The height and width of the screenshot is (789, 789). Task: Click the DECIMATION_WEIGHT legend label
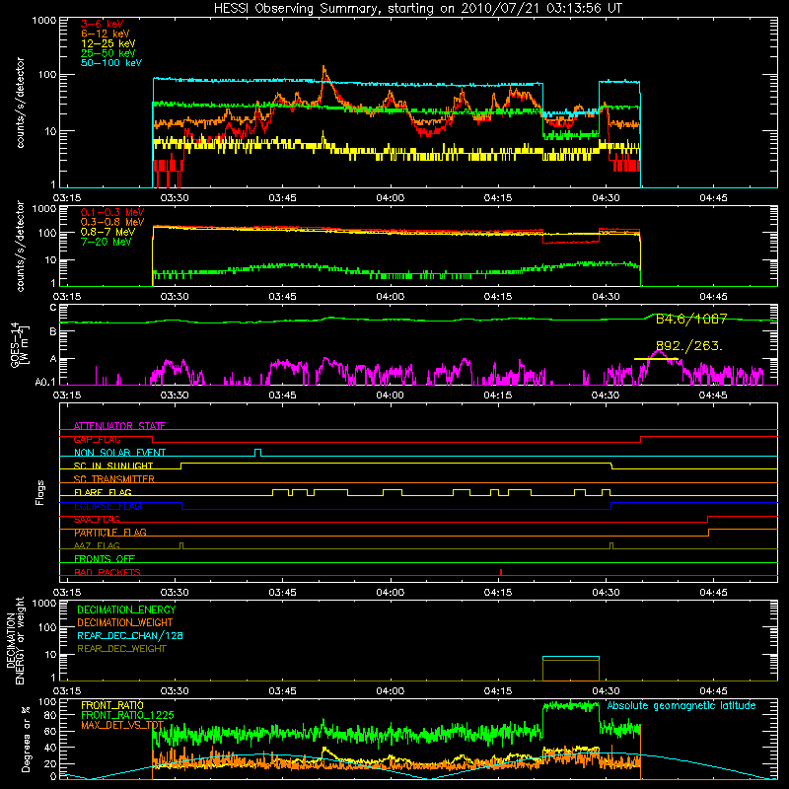point(125,623)
